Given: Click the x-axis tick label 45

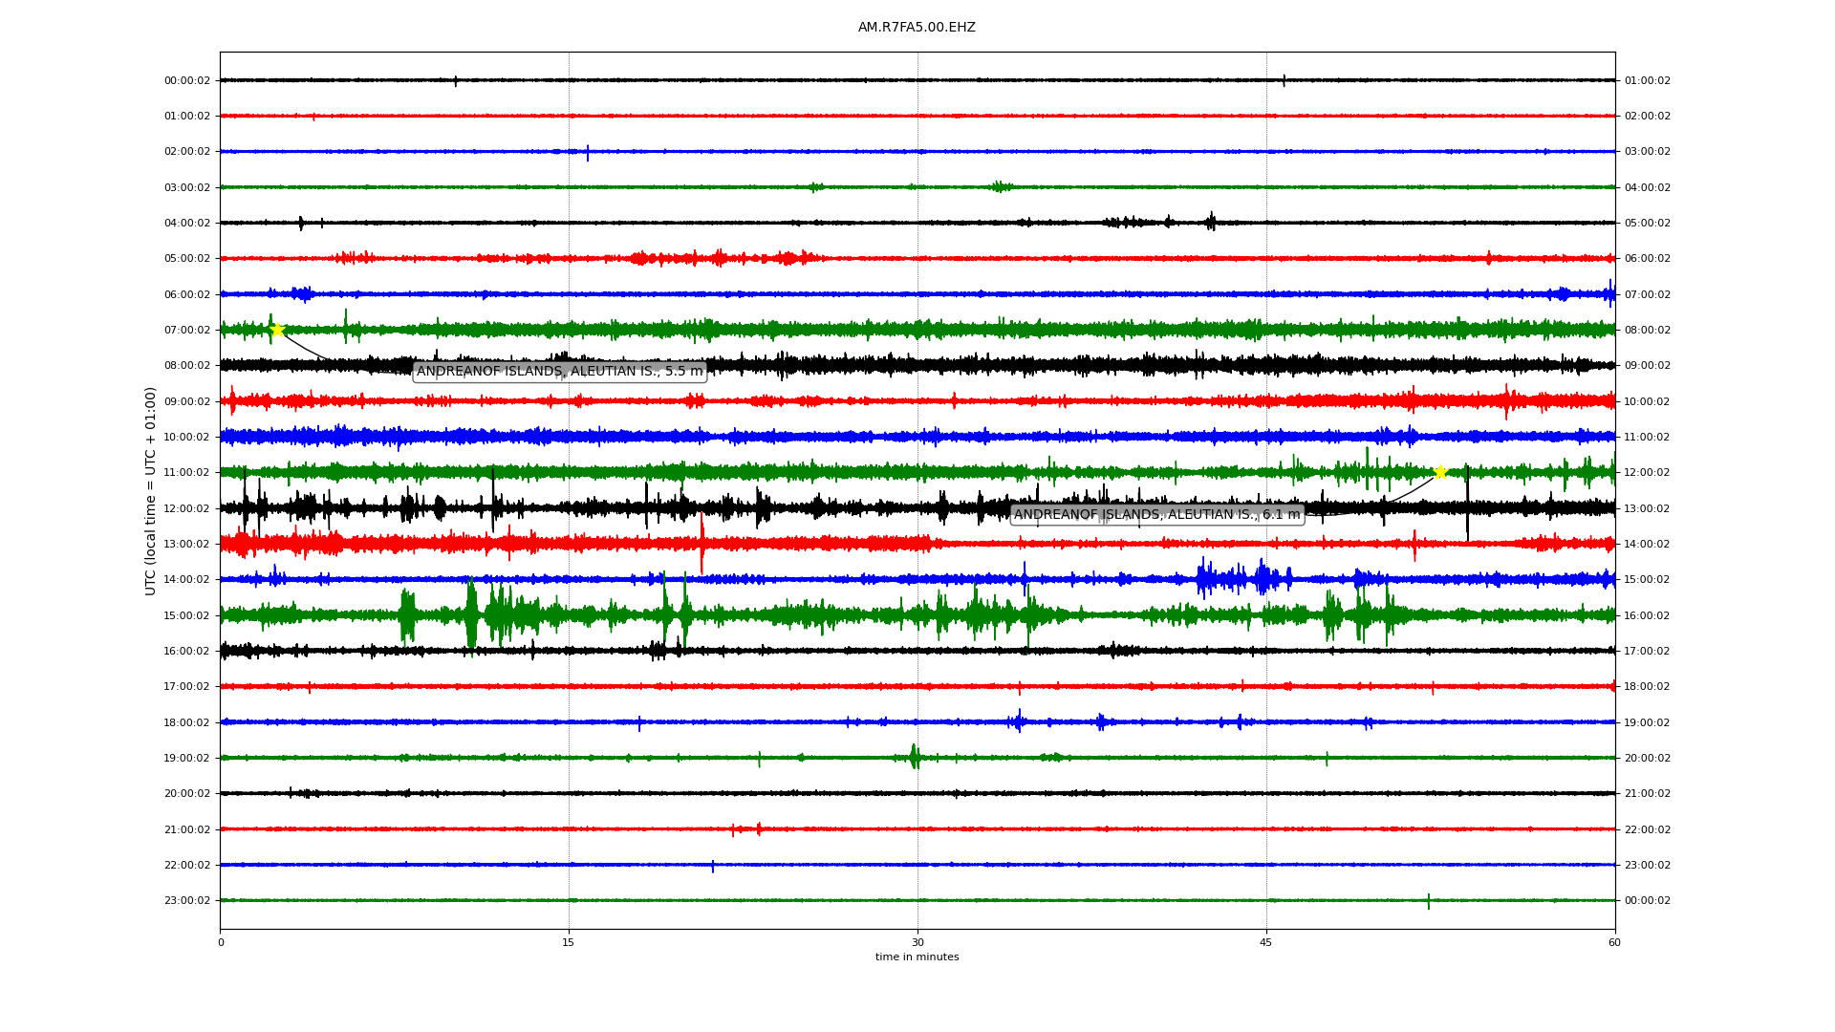Looking at the screenshot, I should pos(1266,943).
